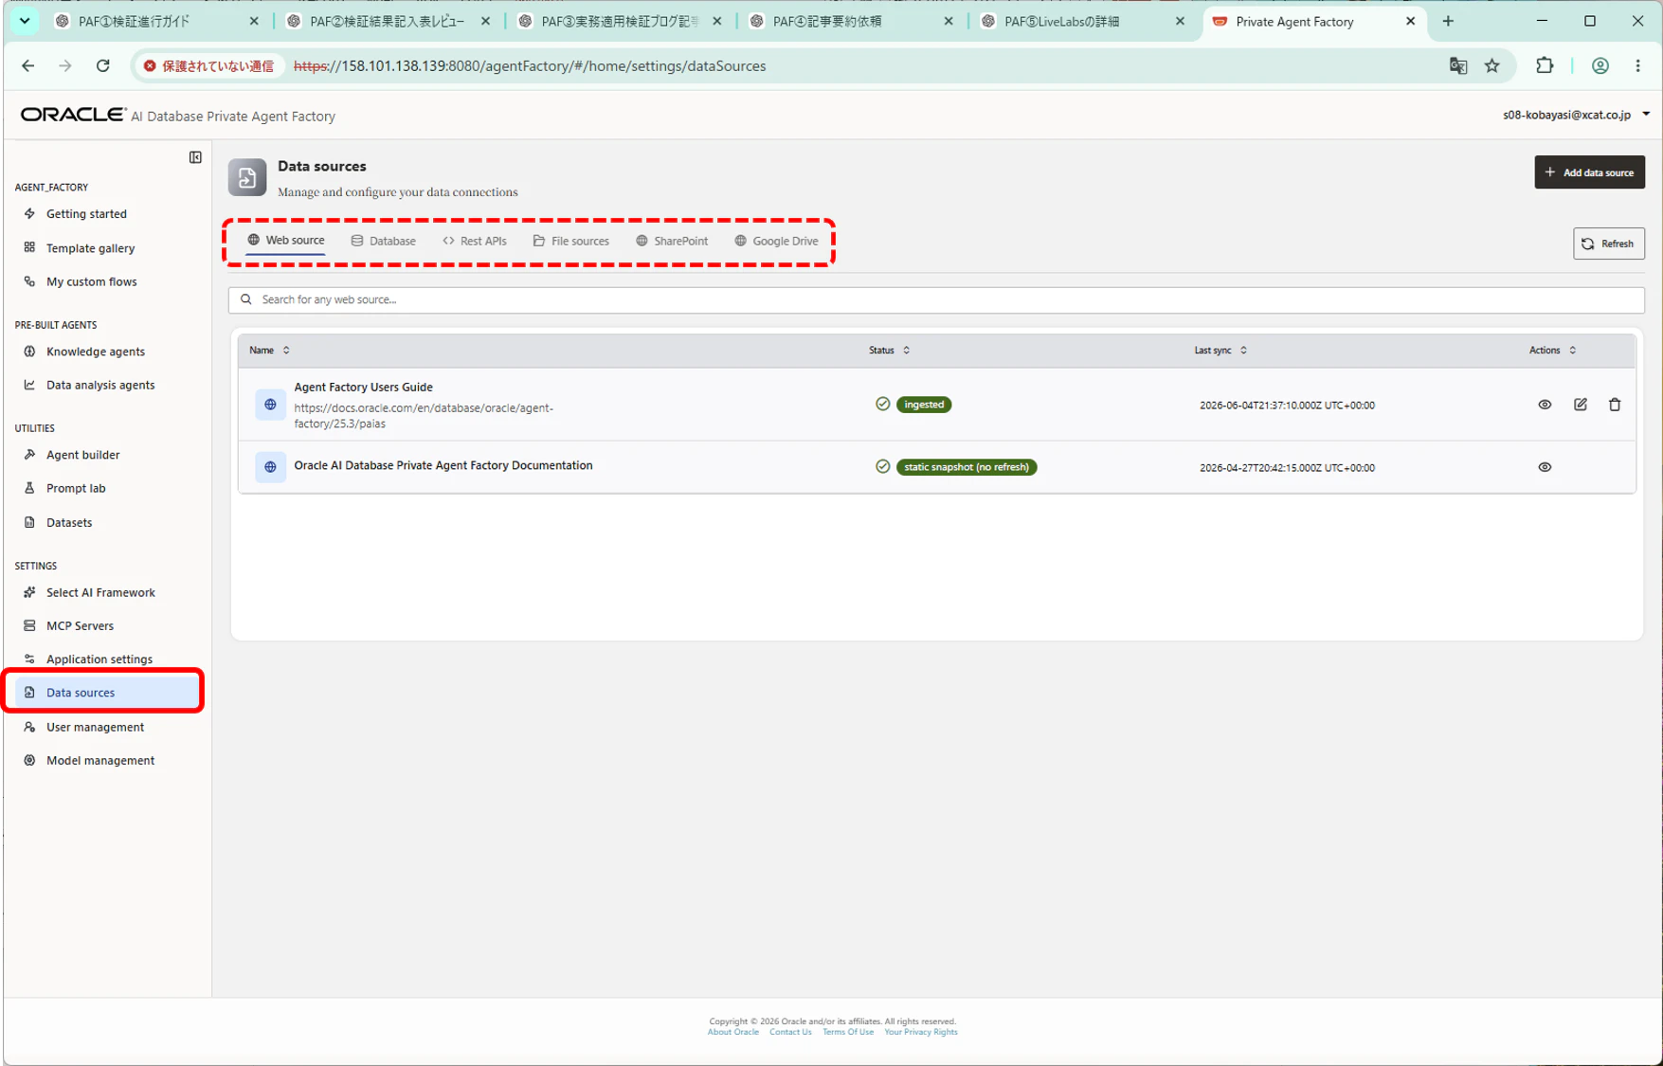This screenshot has height=1066, width=1663.
Task: Go back in browser history
Action: [x=28, y=65]
